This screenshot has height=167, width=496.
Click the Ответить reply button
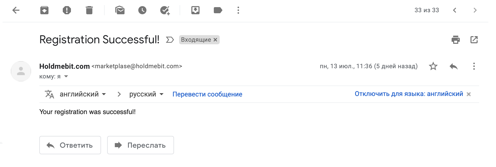coord(70,145)
